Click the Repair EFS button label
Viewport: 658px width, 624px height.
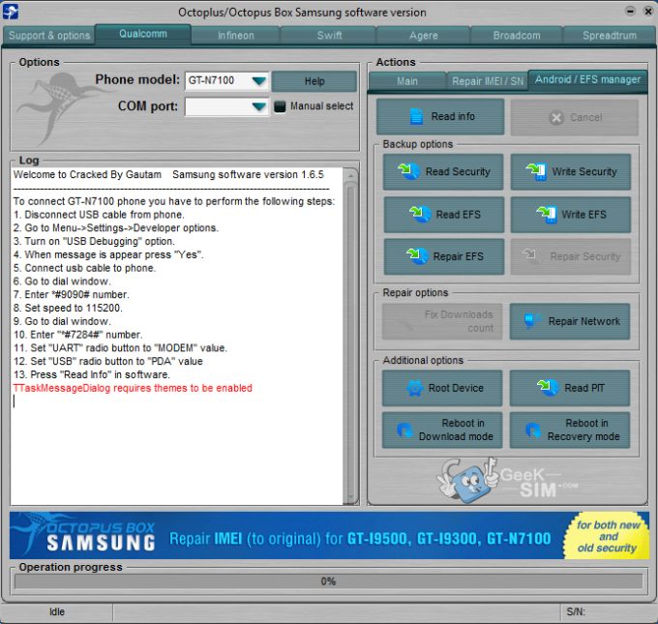[459, 256]
